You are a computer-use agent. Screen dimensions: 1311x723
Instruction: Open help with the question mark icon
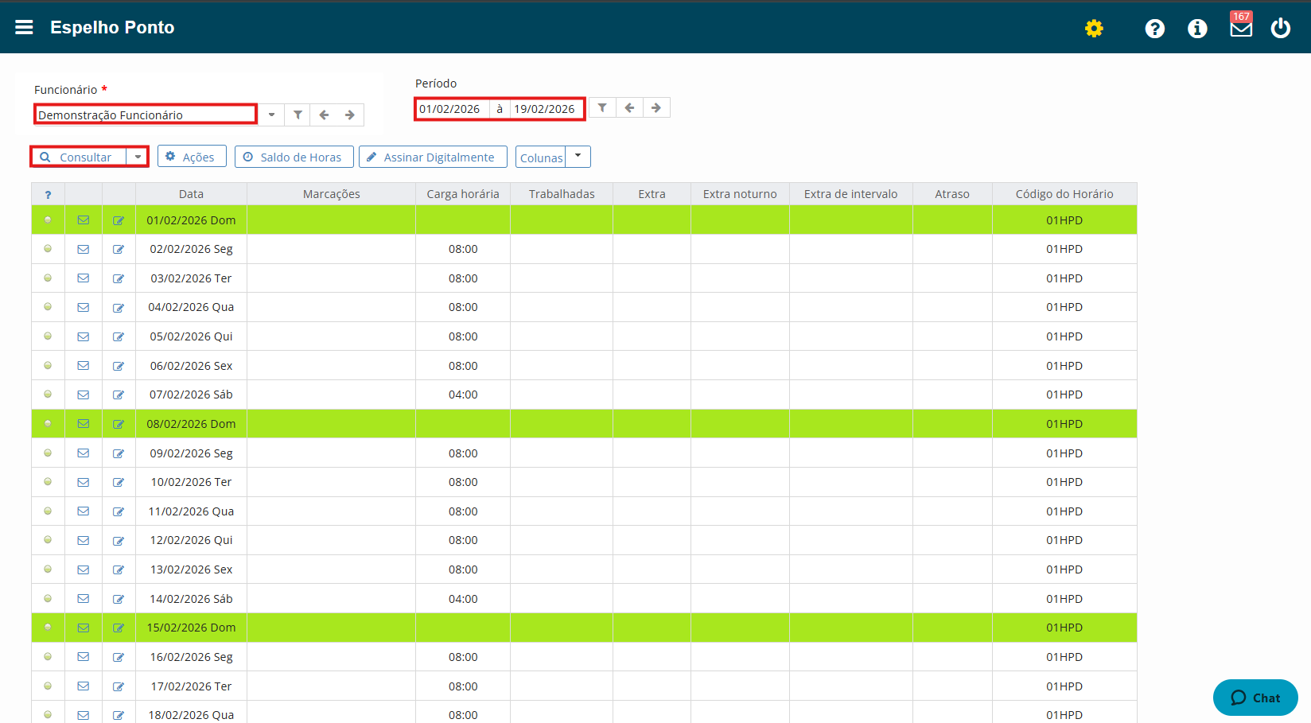tap(1154, 29)
